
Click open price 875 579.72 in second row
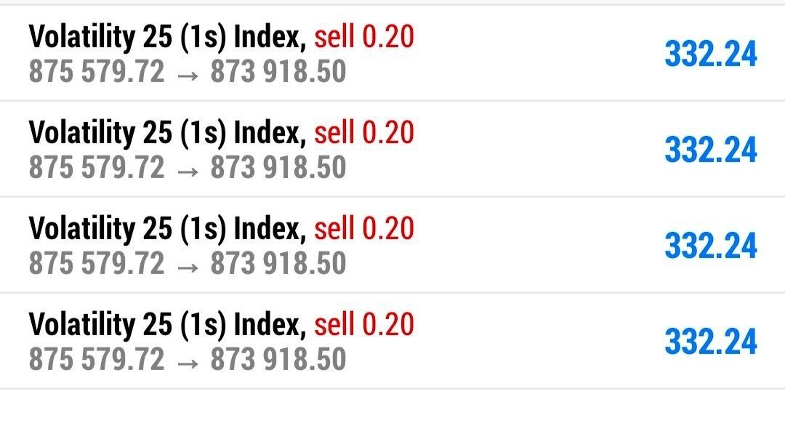97,168
